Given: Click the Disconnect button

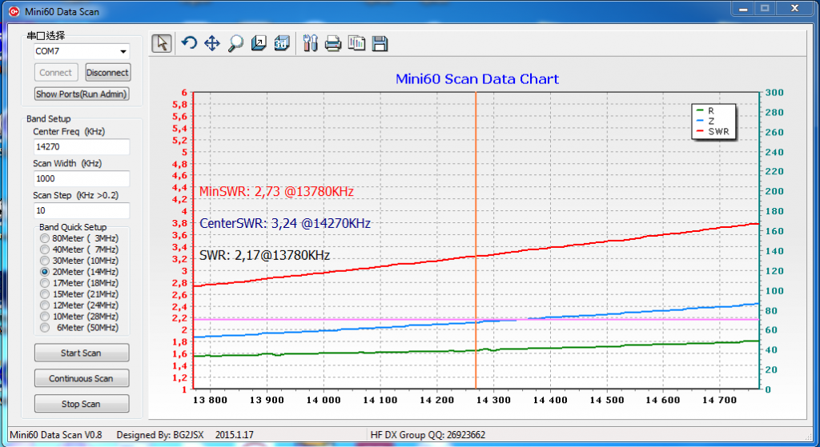Looking at the screenshot, I should click(x=108, y=73).
